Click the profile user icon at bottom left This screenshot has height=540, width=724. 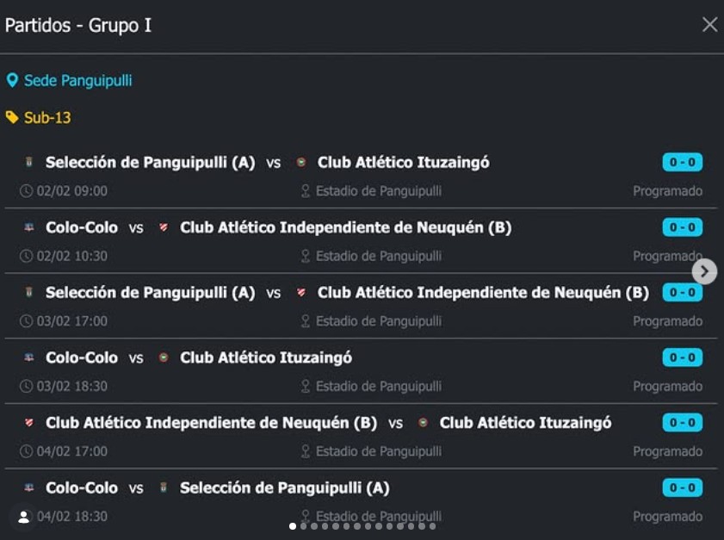[23, 517]
